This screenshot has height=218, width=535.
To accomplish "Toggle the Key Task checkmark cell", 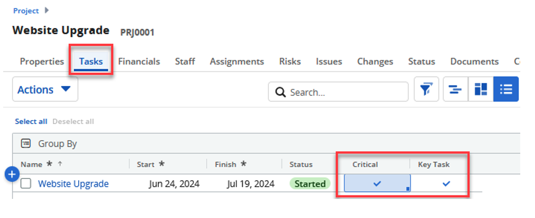I will coord(446,183).
